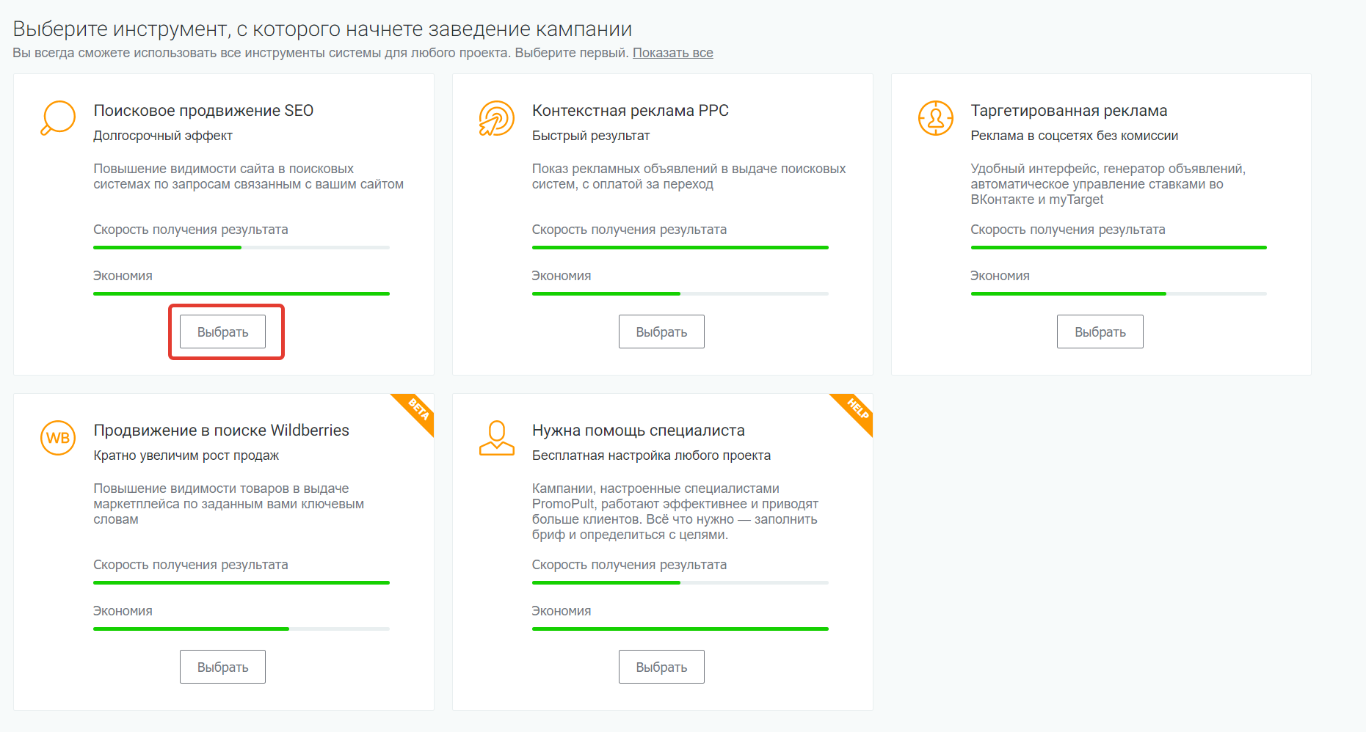Click the WB Wildberries circle icon

[58, 438]
